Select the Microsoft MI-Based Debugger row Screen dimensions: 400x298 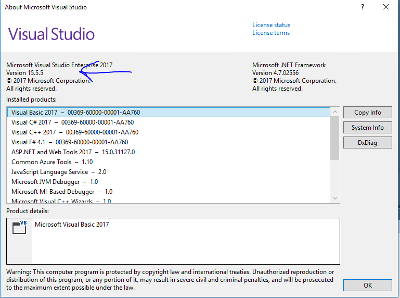[x=169, y=192]
